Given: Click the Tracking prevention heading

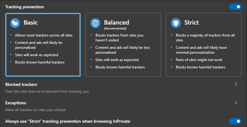Looking at the screenshot, I should pyautogui.click(x=25, y=7).
